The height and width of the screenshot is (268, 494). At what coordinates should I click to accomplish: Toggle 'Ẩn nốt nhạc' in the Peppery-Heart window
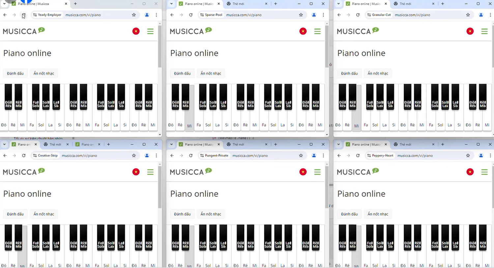click(x=378, y=214)
